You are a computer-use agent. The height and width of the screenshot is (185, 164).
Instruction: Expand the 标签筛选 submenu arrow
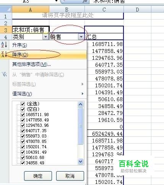coord(83,84)
